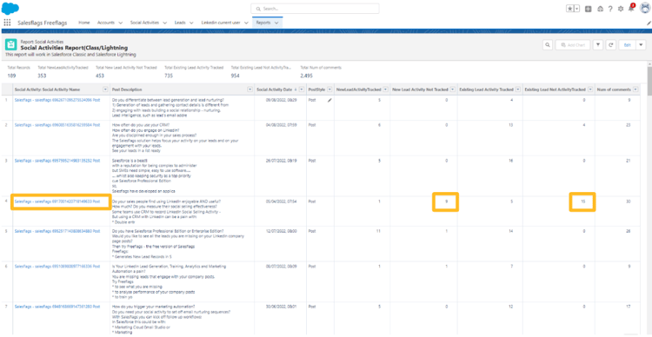652x337 pixels.
Task: Open Existing Lead Not ActivityTracked column menu
Action: (590, 89)
